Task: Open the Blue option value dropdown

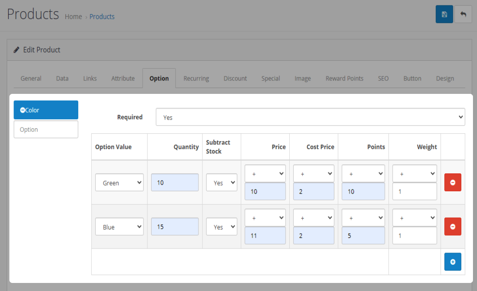Action: 119,227
